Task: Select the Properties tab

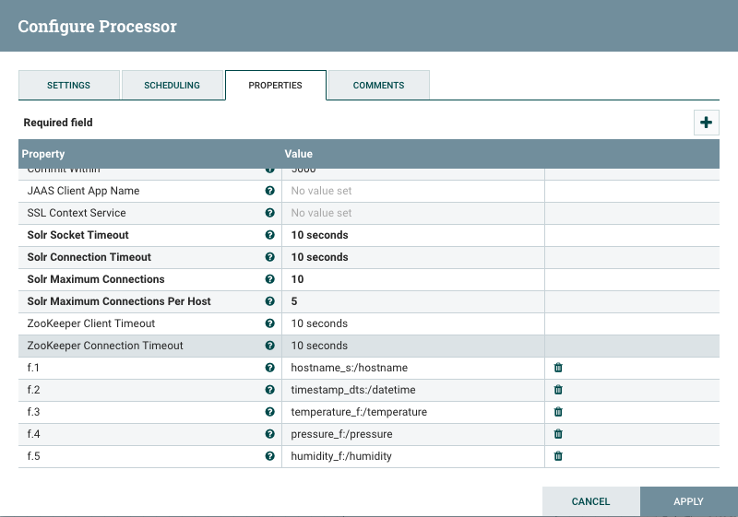Action: (275, 85)
